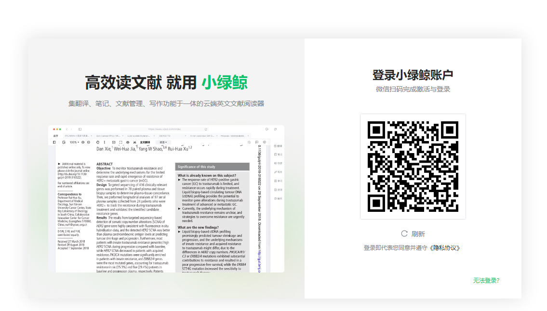Switch to the 首页 home tab in preview
Viewport: 547px width, 311px height.
pos(55,136)
